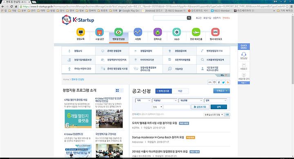Open the 등록일순으로 정렬 sort dropdown
Image resolution: width=294 pixels, height=159 pixels.
(x=214, y=114)
